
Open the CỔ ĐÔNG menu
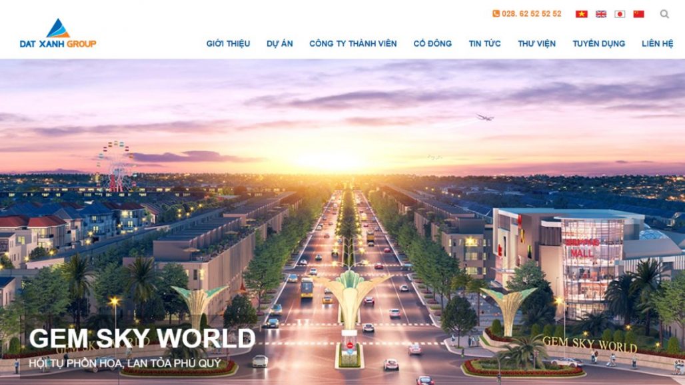432,44
